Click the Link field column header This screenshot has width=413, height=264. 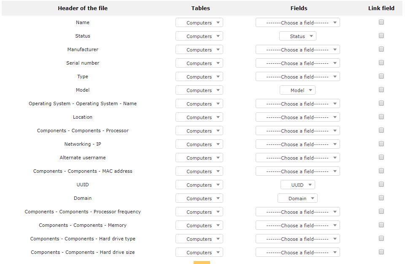click(381, 8)
